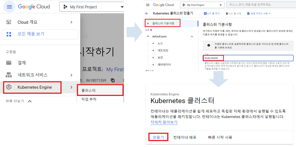Click the 클러스터 기본사항 heading text
Viewport: 296px width, 147px height.
tap(217, 24)
